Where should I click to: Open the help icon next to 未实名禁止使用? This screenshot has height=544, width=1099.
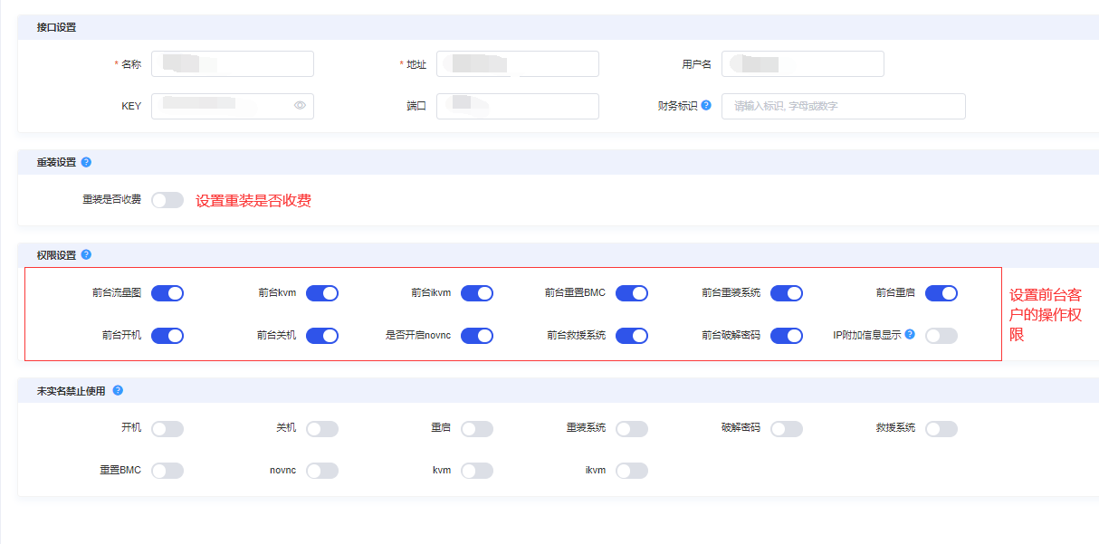pos(118,390)
